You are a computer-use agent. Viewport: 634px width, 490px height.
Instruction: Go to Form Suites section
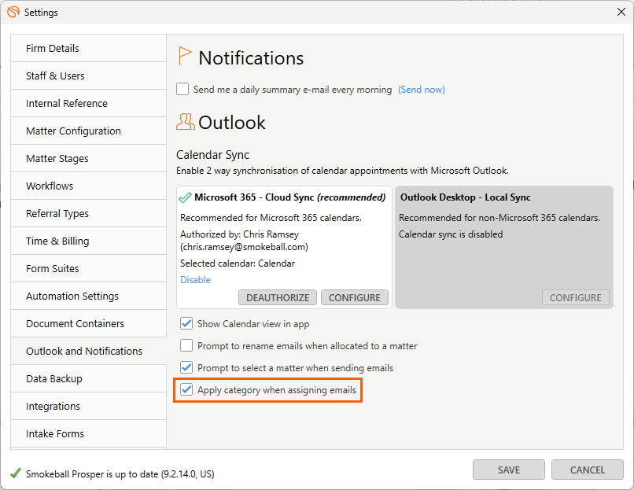pos(89,268)
